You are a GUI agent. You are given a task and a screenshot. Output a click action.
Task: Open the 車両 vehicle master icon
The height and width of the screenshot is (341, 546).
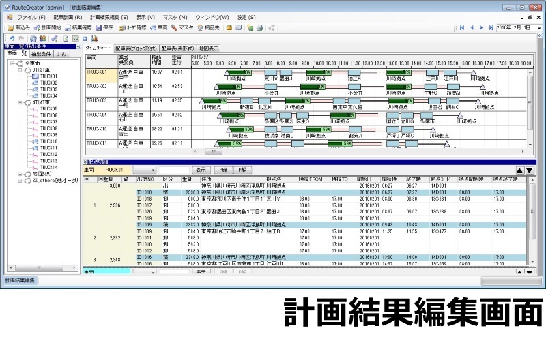153,27
